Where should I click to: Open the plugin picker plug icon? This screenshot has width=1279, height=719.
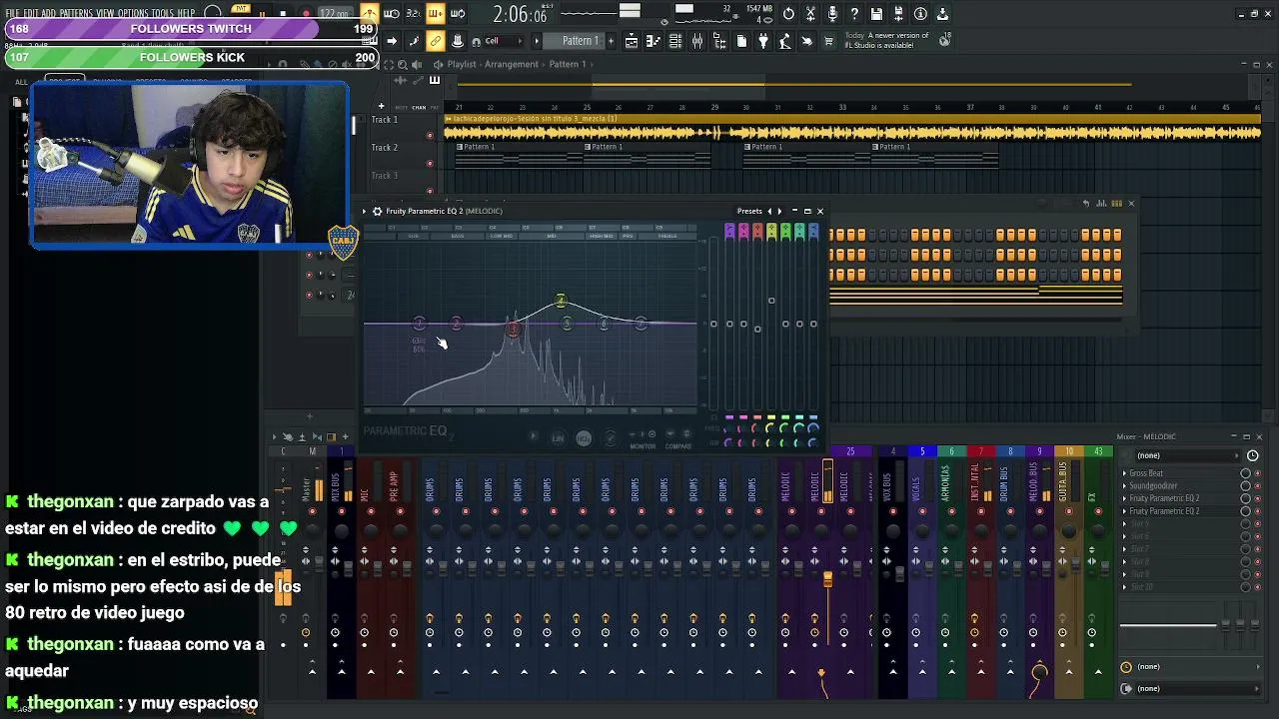[x=763, y=41]
